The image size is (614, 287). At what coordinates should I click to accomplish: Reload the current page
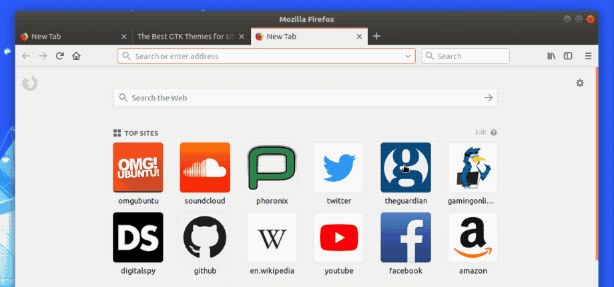(59, 56)
